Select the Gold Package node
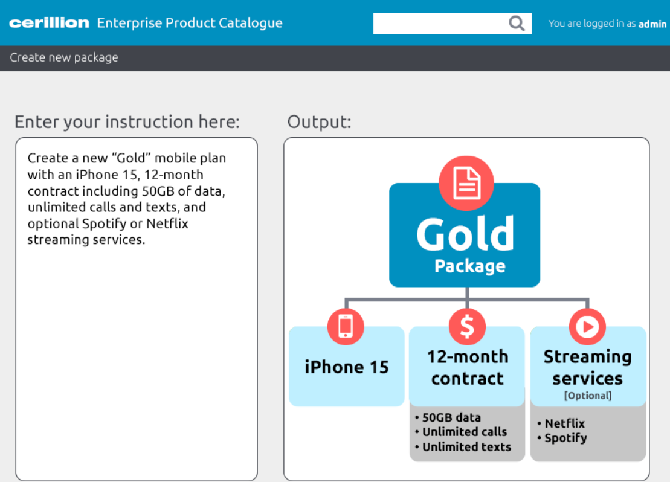Image resolution: width=670 pixels, height=482 pixels. (x=465, y=248)
